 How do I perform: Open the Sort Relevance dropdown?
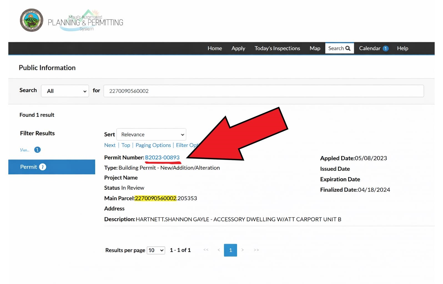coord(151,135)
